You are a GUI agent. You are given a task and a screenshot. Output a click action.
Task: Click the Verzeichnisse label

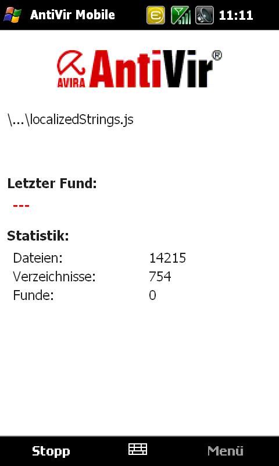pyautogui.click(x=54, y=277)
